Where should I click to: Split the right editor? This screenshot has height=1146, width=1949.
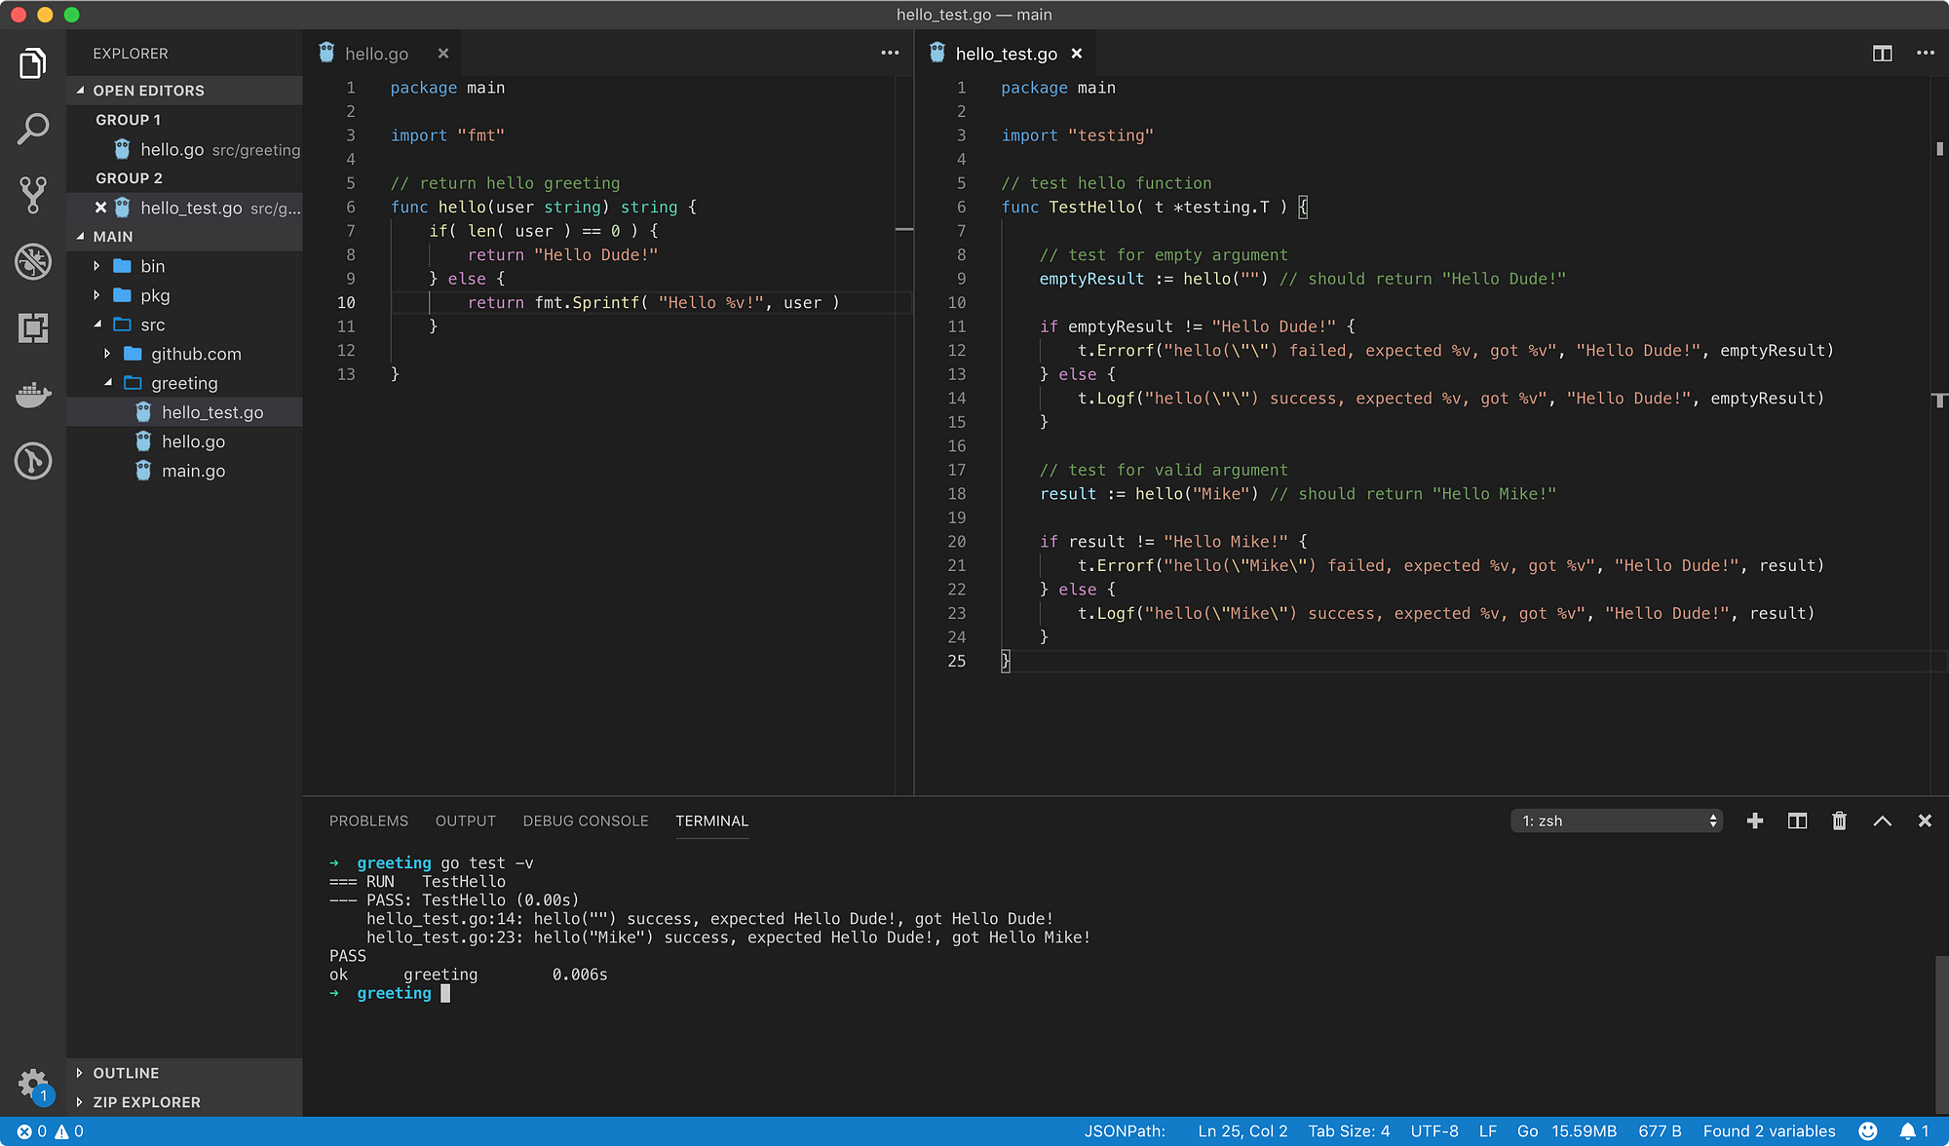coord(1883,54)
